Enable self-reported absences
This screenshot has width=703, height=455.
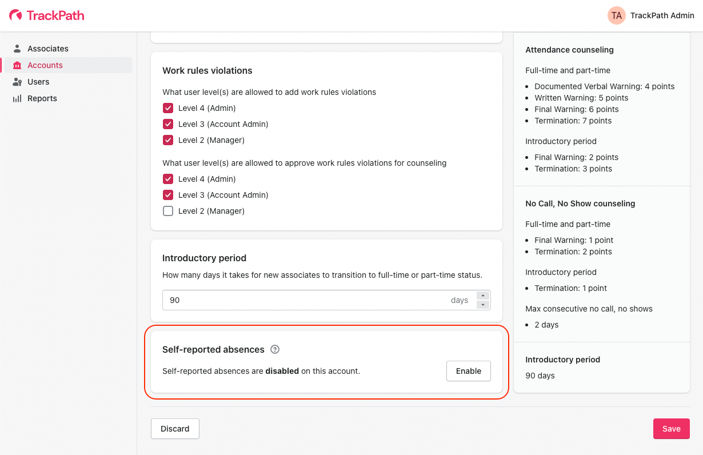point(468,371)
